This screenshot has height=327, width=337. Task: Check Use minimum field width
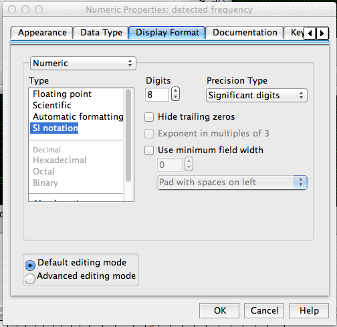tap(149, 150)
